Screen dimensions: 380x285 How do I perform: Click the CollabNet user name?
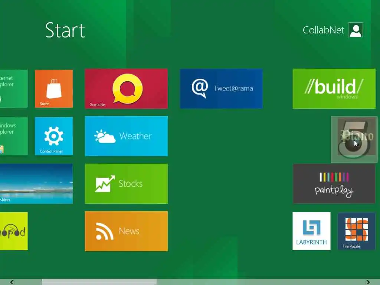click(x=323, y=30)
